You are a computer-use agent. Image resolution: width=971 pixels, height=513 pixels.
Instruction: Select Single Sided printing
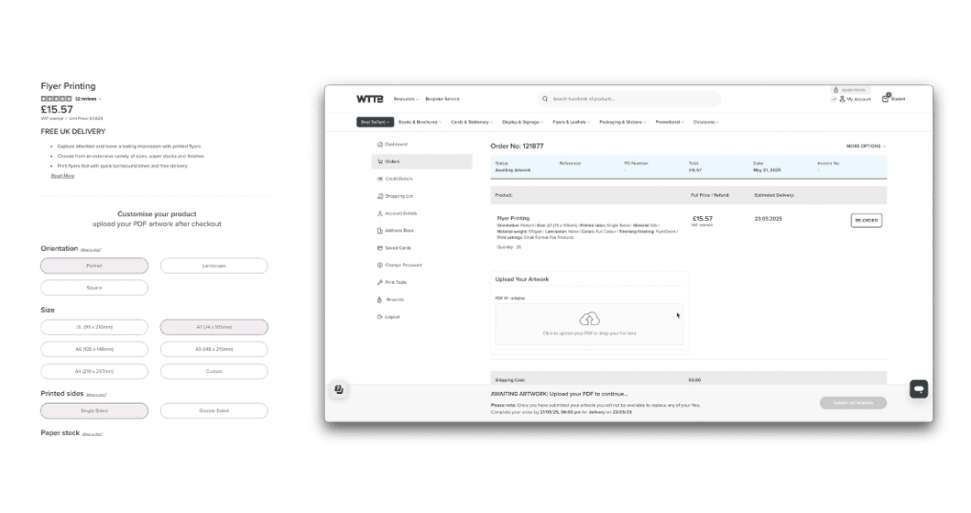tap(94, 410)
